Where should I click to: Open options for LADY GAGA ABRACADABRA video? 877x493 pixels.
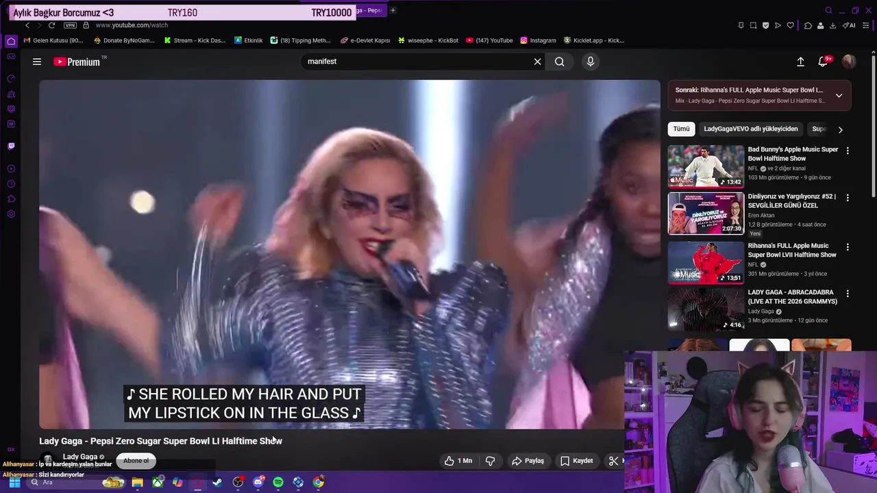(x=848, y=294)
